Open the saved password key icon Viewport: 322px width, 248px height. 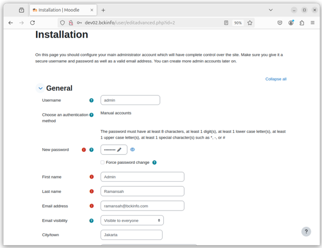(79, 23)
